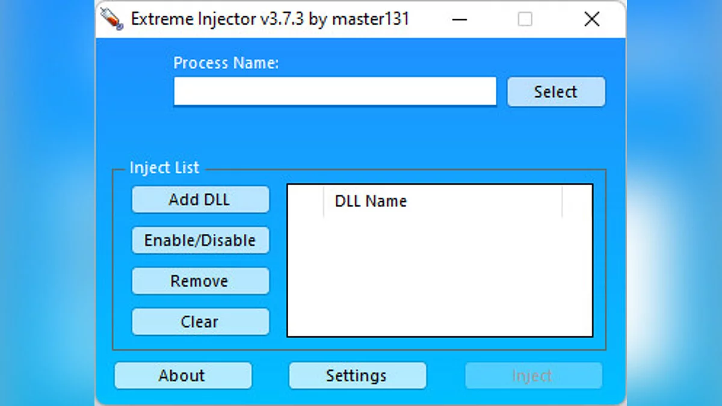Click the greyed-out Inject button
Image resolution: width=722 pixels, height=406 pixels.
532,376
